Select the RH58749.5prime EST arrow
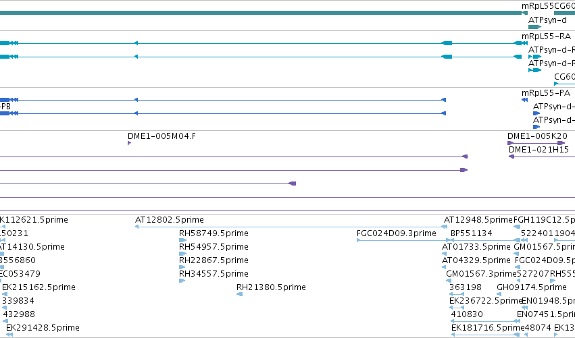The width and height of the screenshot is (575, 338). tap(182, 240)
